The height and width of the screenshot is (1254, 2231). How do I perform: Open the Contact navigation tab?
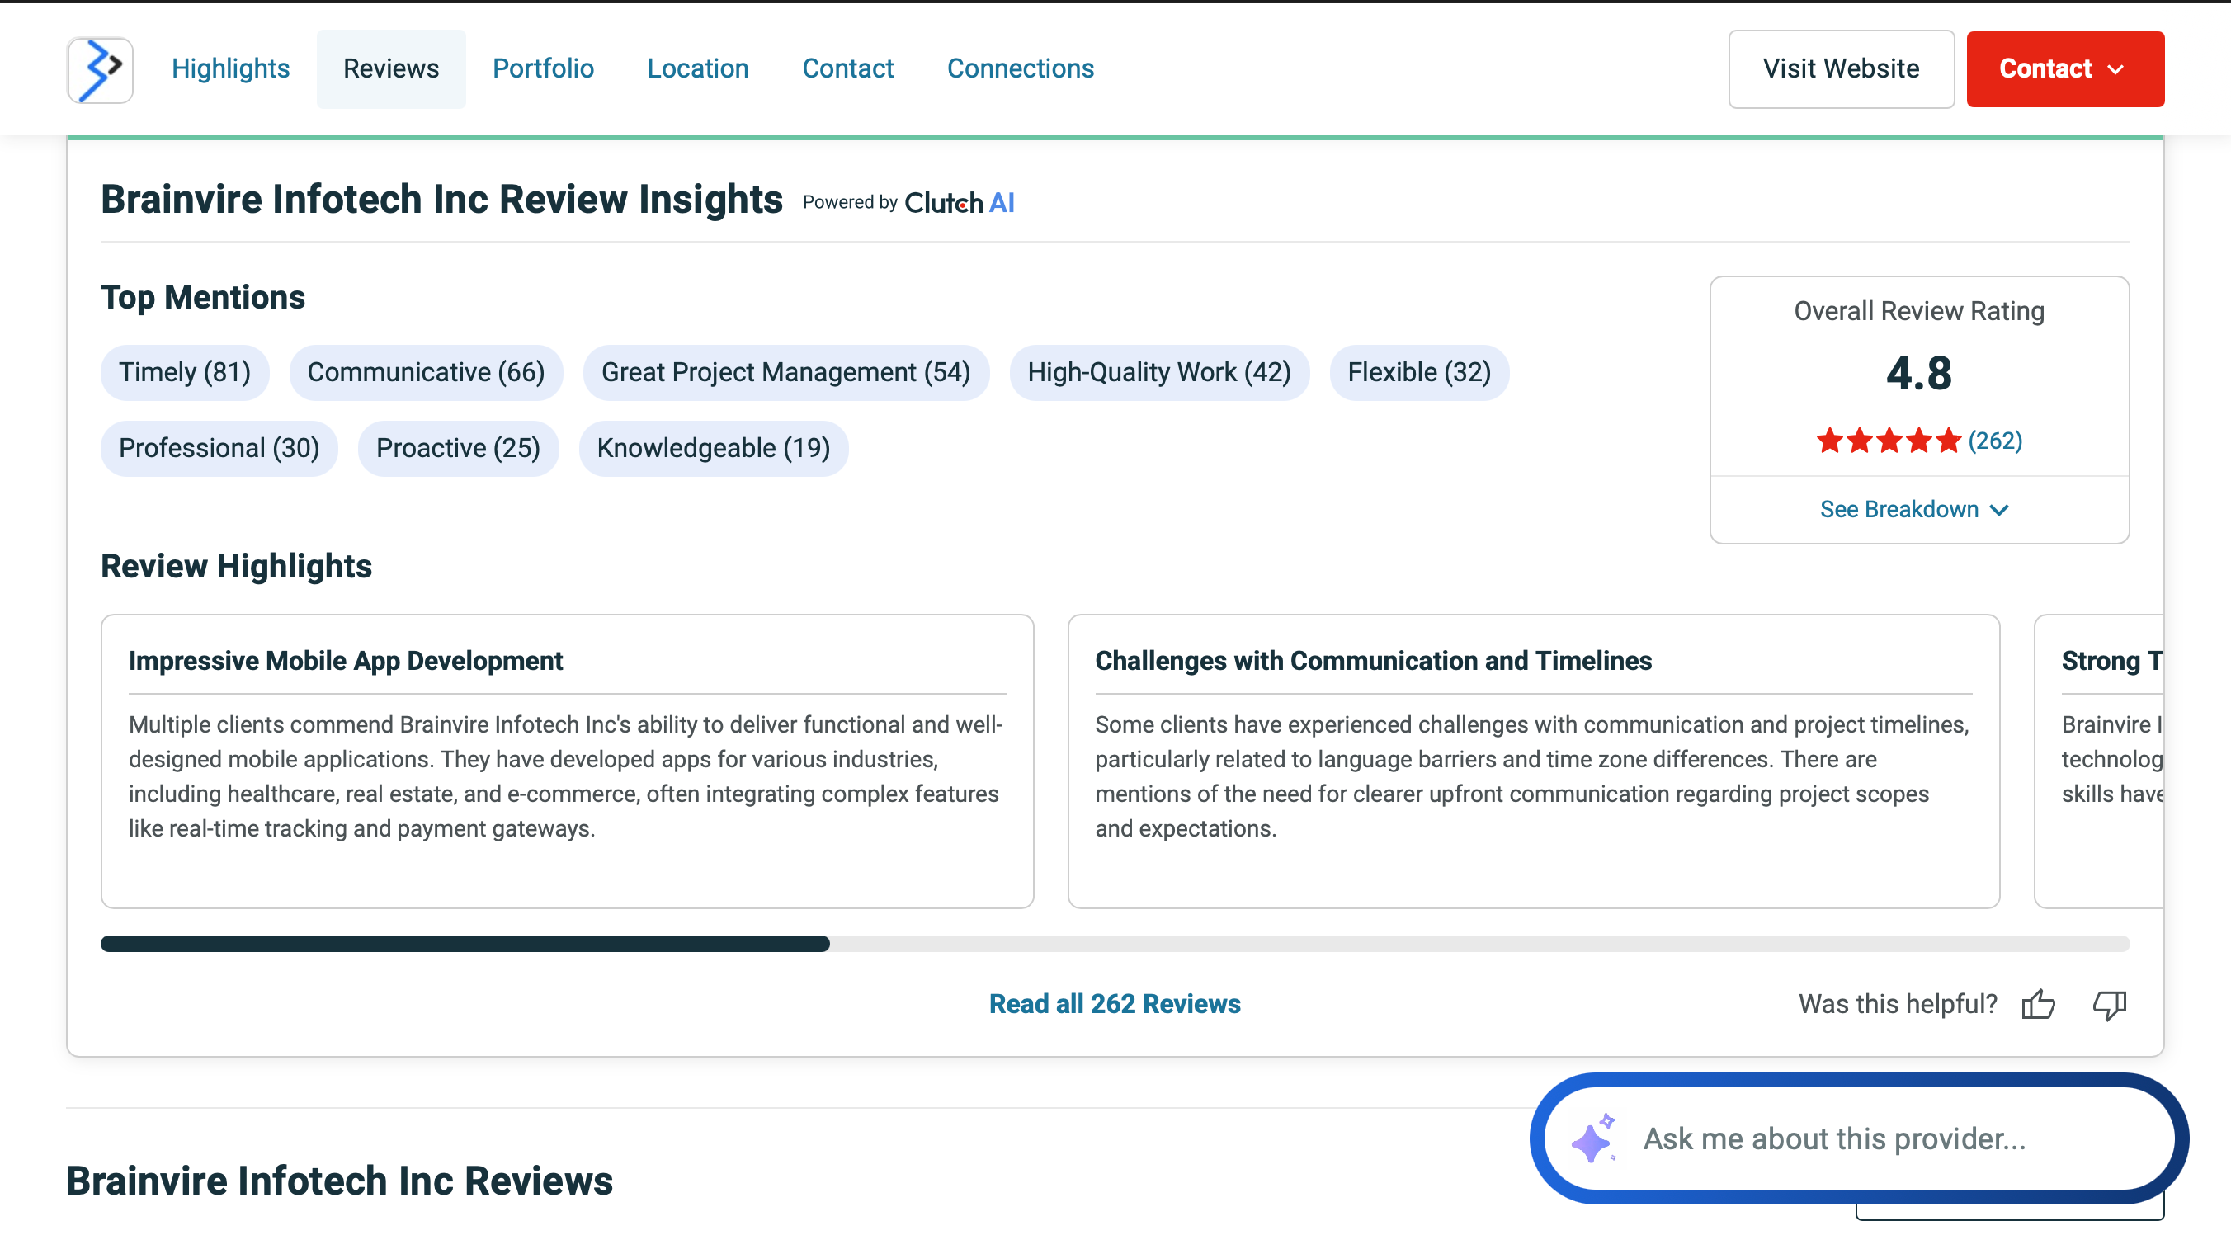848,68
